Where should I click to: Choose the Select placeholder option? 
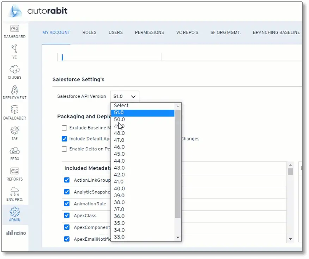pyautogui.click(x=143, y=106)
